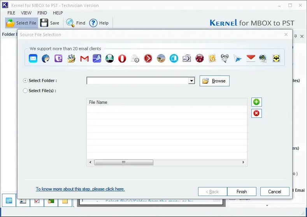Click the file list scroll left arrow
307x217 pixels.
(90, 162)
